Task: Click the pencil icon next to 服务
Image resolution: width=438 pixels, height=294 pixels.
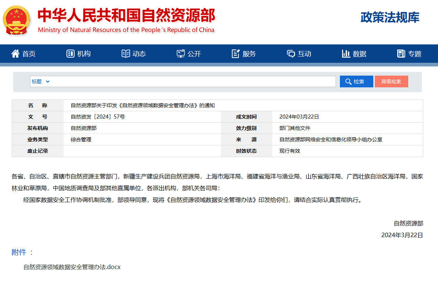Action: (236, 54)
